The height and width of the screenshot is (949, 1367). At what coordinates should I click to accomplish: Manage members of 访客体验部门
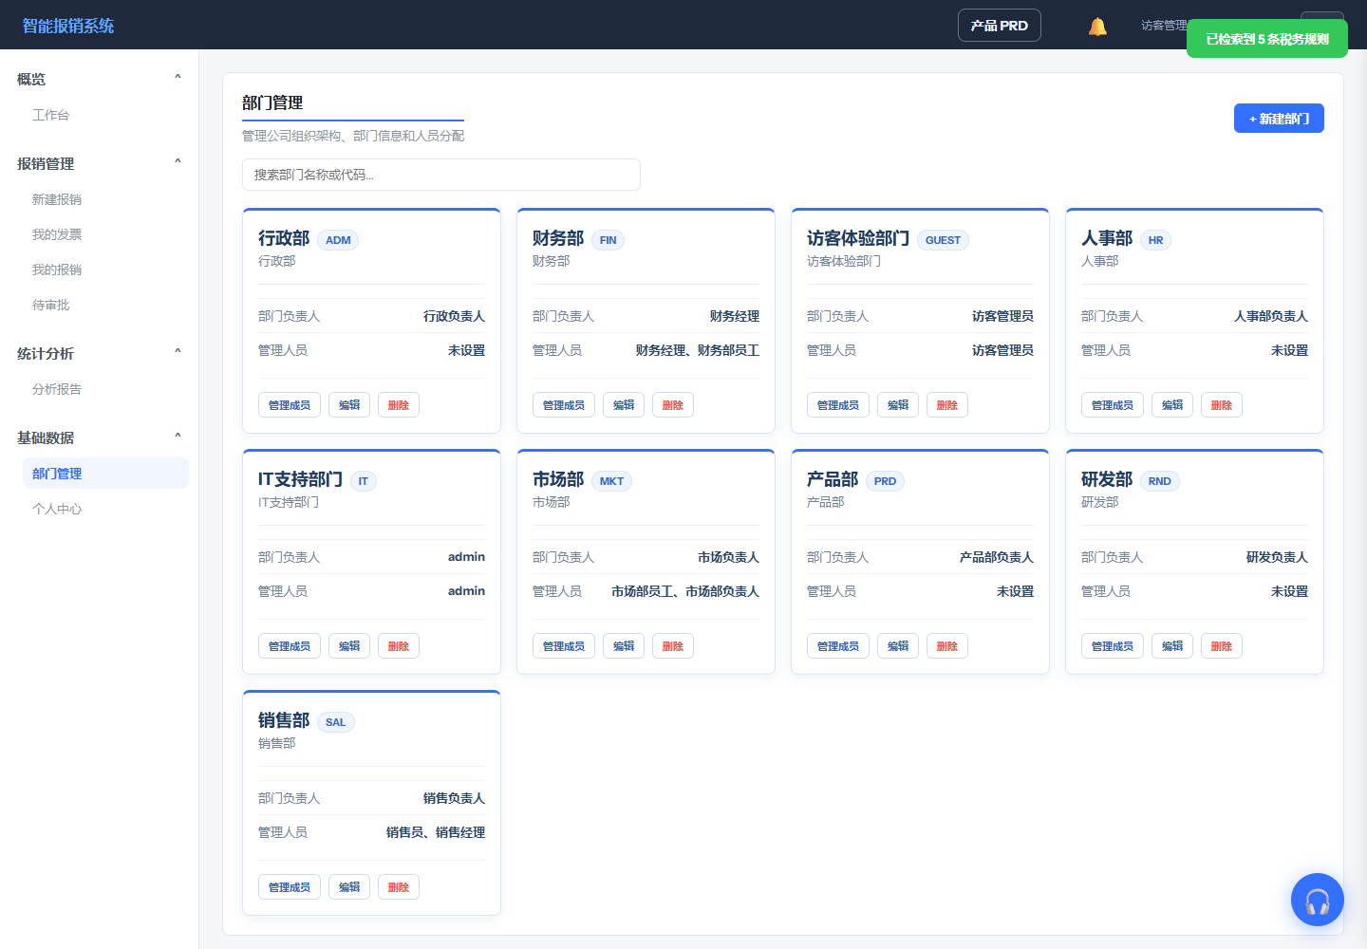pyautogui.click(x=838, y=405)
